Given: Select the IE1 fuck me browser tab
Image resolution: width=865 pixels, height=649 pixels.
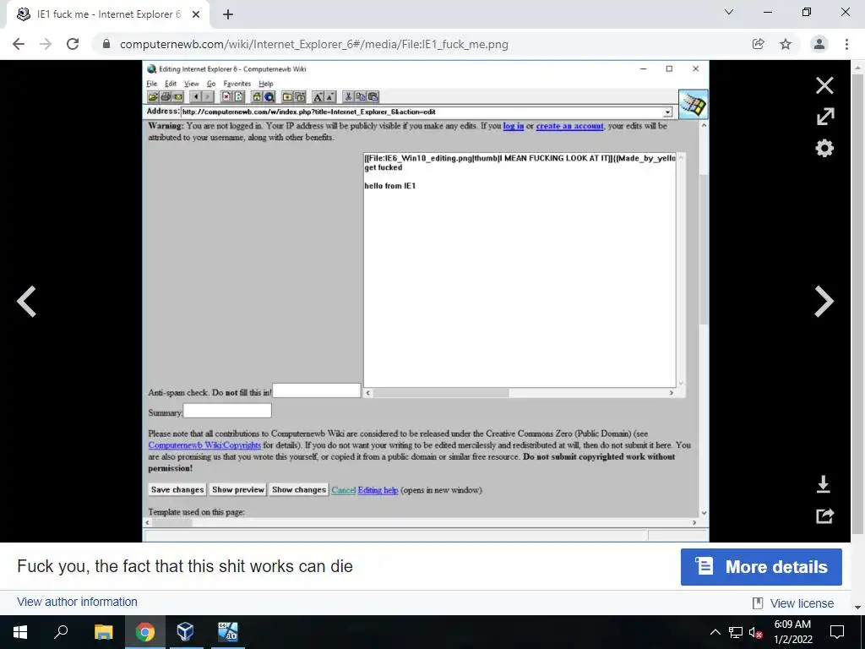Looking at the screenshot, I should [x=108, y=14].
